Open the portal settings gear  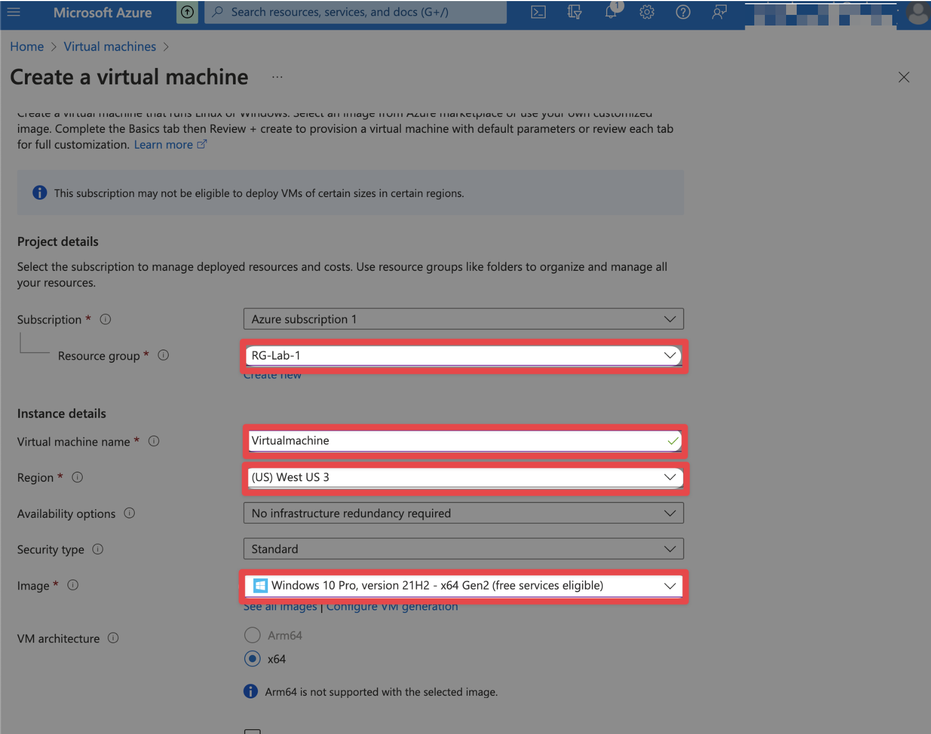point(647,12)
